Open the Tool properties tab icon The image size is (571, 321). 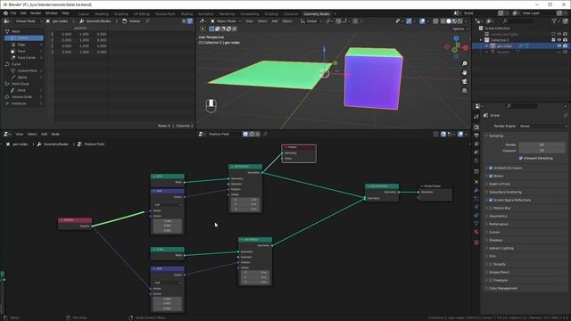tap(476, 117)
